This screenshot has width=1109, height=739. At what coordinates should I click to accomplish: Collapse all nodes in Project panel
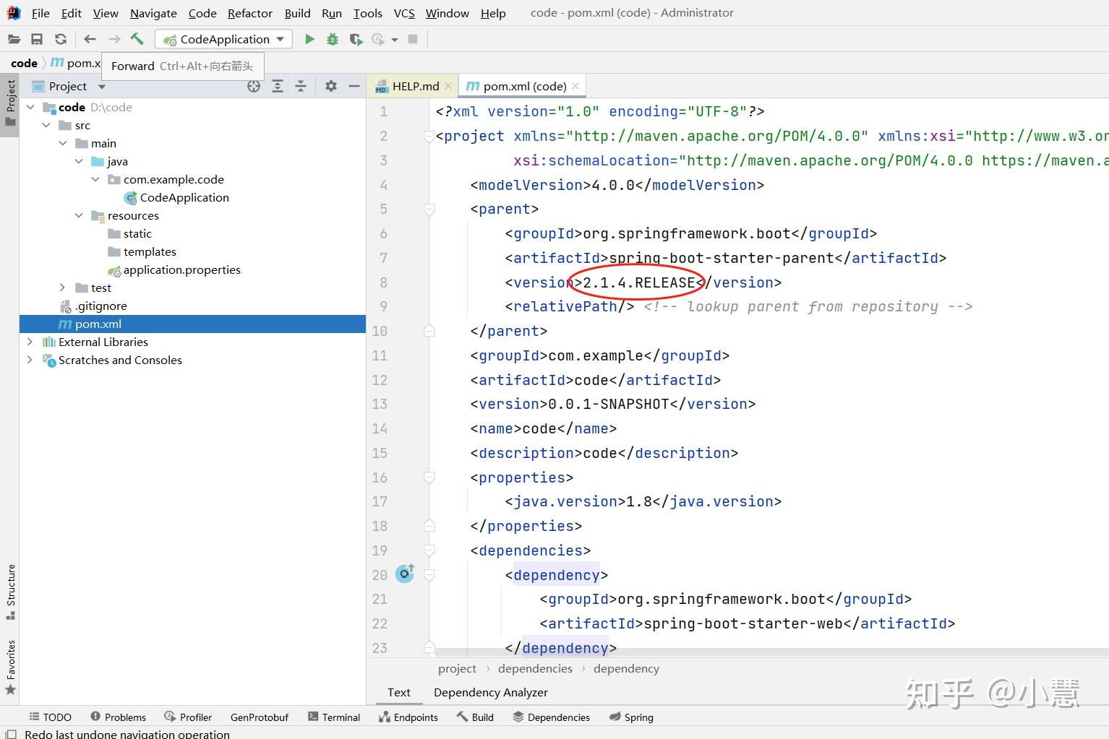tap(301, 86)
